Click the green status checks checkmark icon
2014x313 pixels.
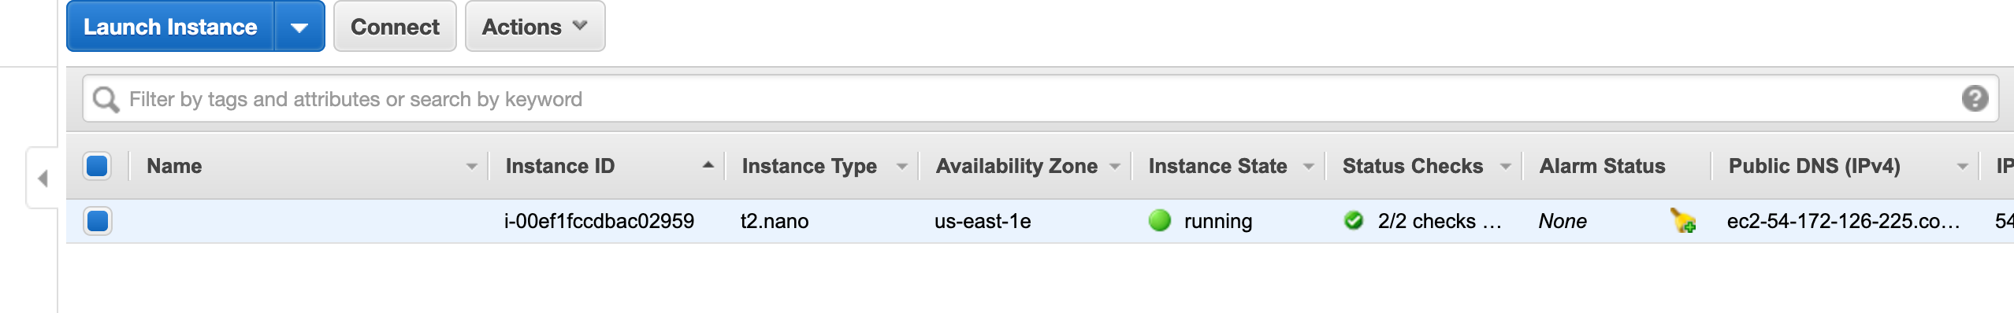coord(1354,220)
